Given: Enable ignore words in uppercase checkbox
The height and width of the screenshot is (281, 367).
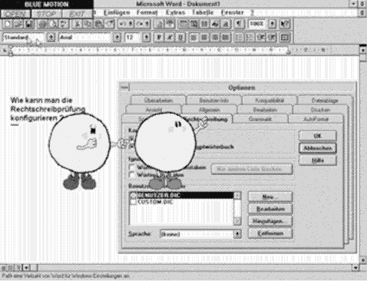Looking at the screenshot, I should click(132, 167).
